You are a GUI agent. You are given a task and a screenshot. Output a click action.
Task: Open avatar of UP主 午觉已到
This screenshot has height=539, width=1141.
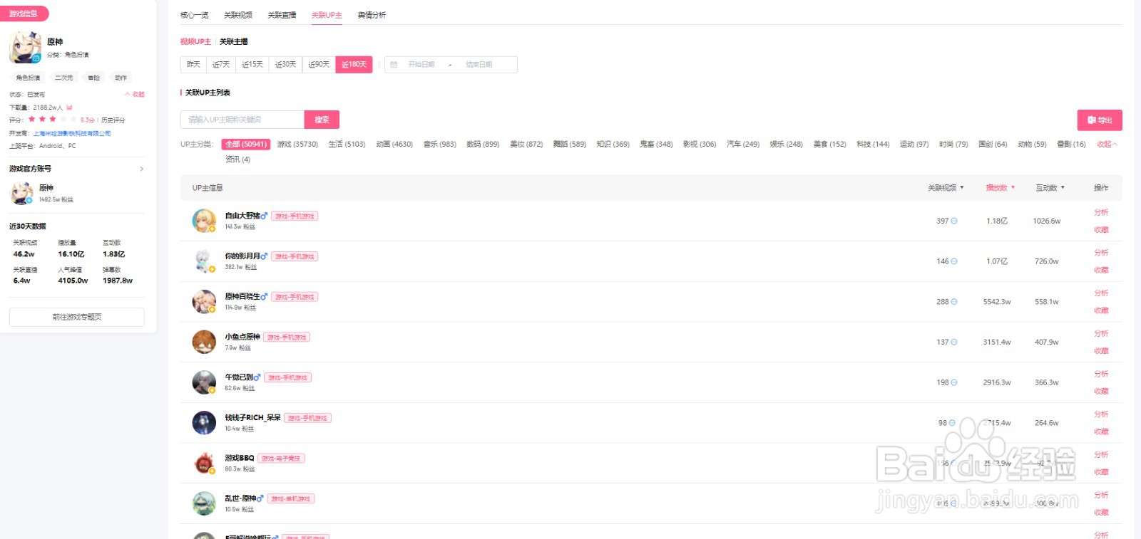[204, 382]
